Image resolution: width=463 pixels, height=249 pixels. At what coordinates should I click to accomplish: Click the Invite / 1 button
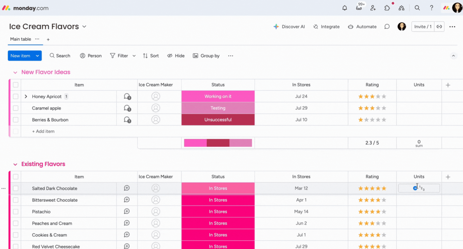(x=422, y=27)
